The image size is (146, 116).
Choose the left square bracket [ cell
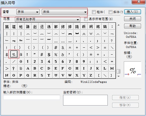point(98,75)
